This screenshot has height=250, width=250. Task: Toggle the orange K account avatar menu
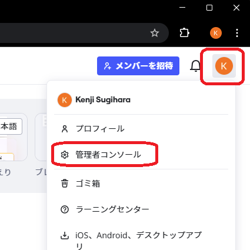224,66
